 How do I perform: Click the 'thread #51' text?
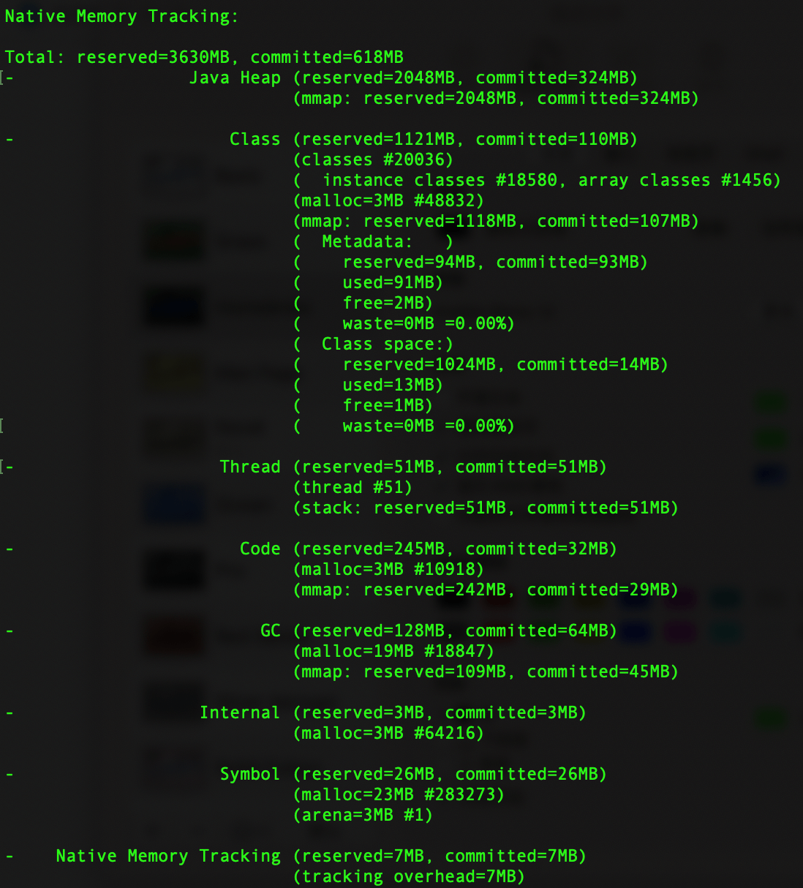[353, 487]
